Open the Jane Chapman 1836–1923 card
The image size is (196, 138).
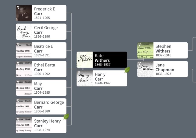click(170, 69)
